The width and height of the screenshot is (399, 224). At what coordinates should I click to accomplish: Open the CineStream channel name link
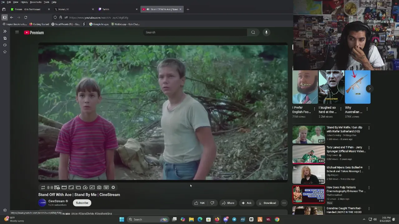pos(56,201)
